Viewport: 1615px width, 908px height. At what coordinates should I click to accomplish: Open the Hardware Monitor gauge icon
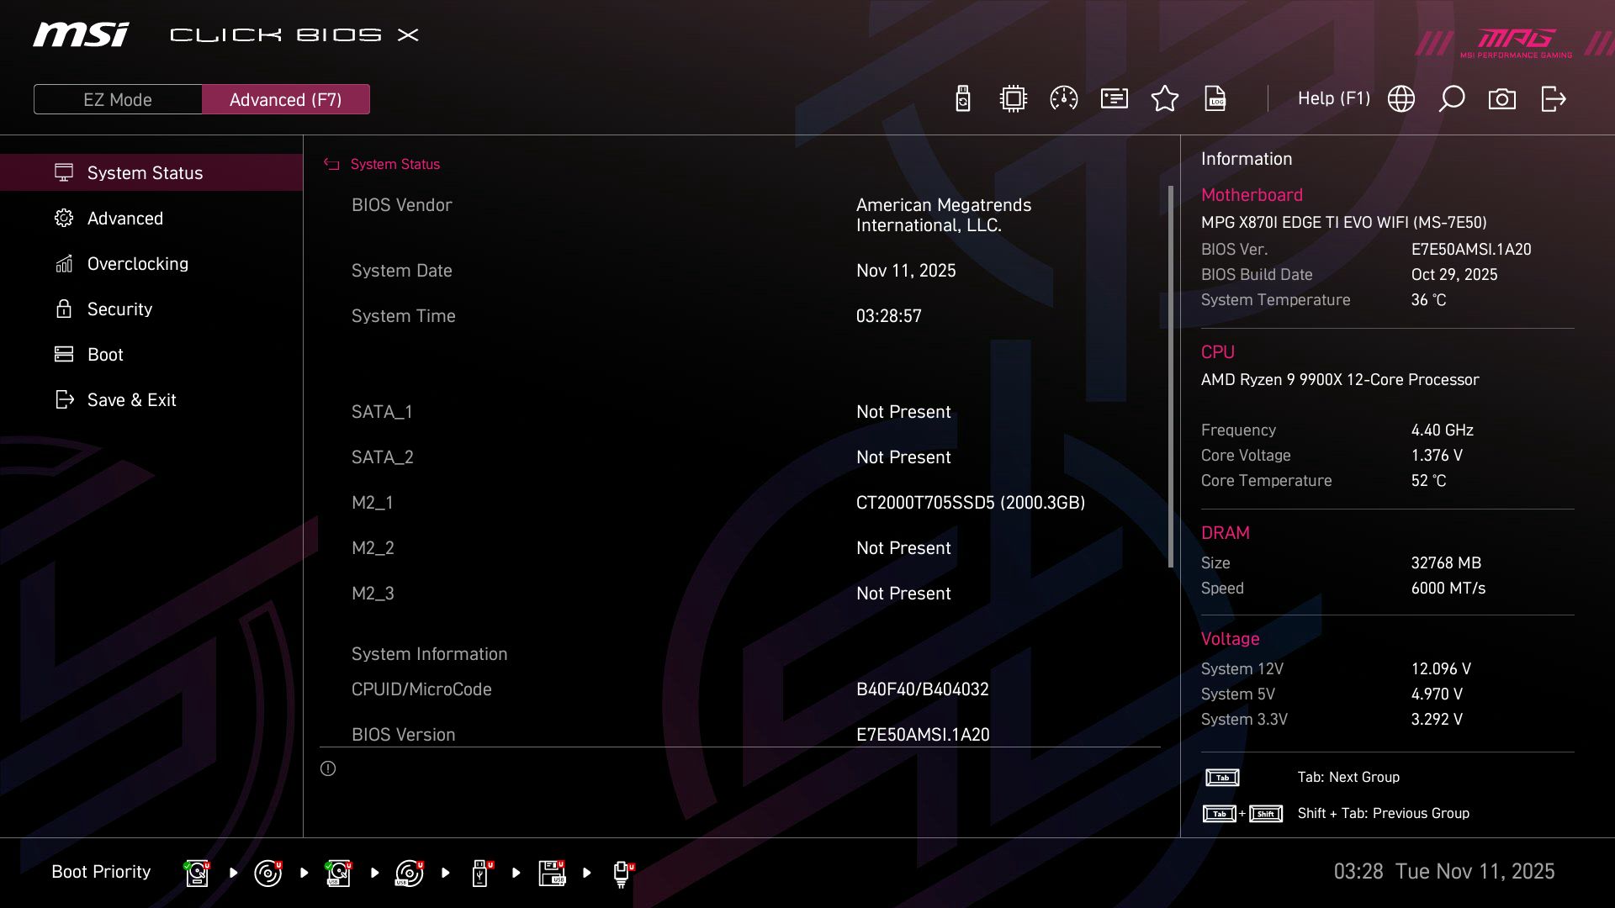click(1063, 98)
